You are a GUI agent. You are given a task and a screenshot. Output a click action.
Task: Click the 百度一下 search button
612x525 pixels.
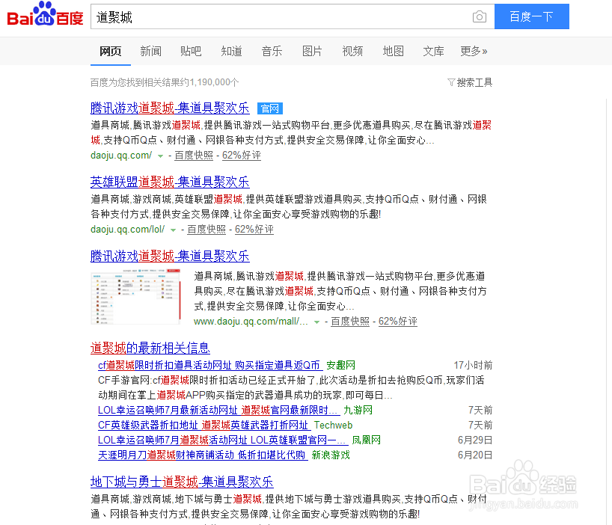(x=532, y=16)
